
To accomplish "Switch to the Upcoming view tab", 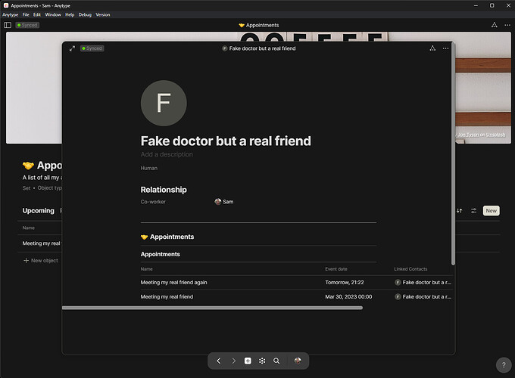I will (38, 211).
